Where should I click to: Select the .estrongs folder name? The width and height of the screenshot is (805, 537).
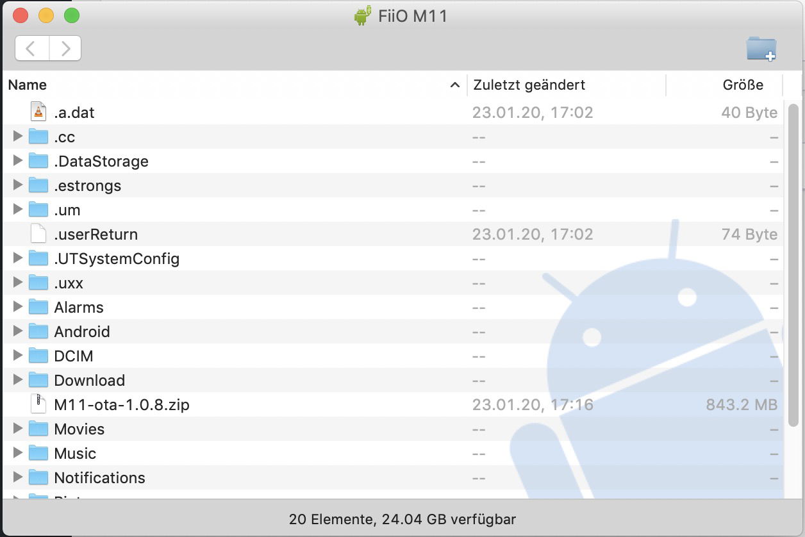click(87, 186)
